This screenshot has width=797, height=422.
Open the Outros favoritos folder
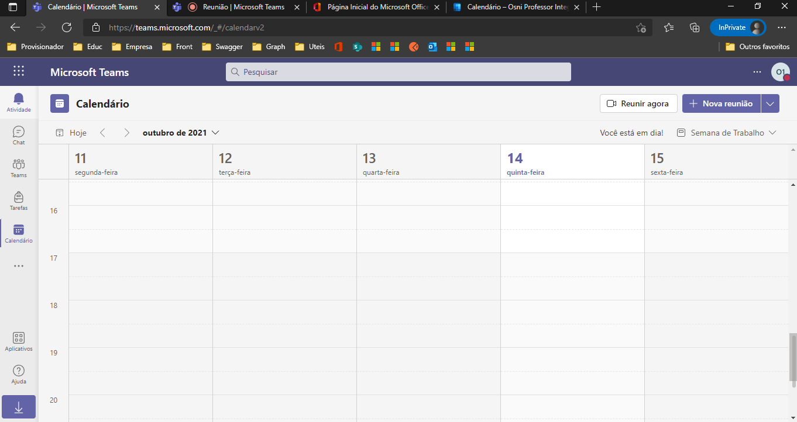point(758,47)
